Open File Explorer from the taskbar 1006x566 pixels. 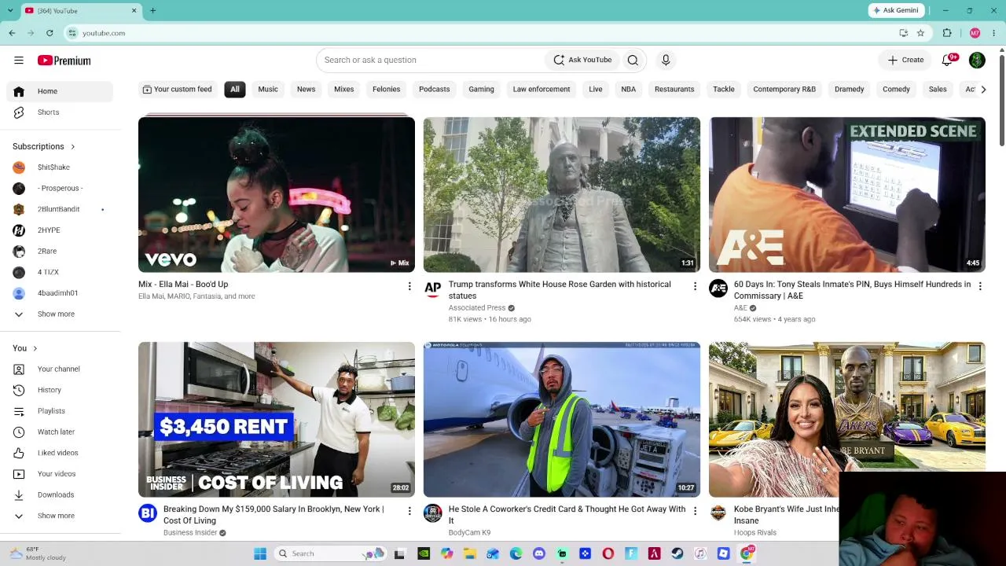click(x=470, y=553)
